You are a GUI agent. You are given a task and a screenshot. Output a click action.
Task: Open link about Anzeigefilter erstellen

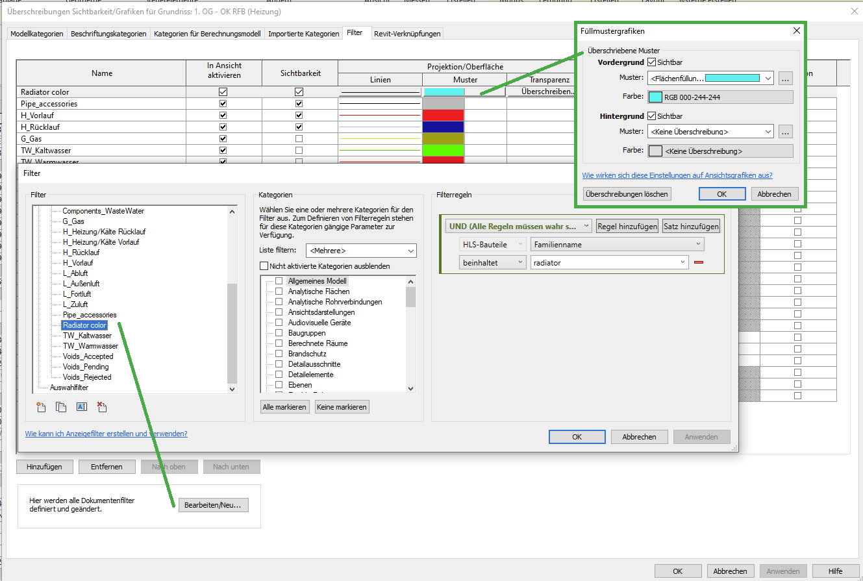pos(106,434)
